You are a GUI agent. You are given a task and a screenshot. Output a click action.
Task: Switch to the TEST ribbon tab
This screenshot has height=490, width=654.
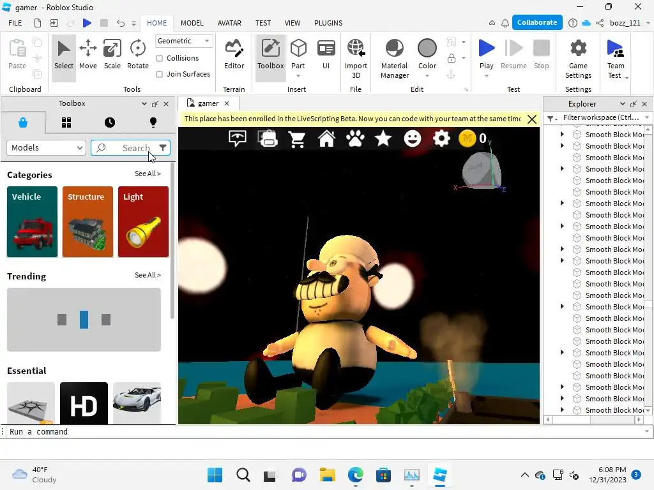click(262, 23)
